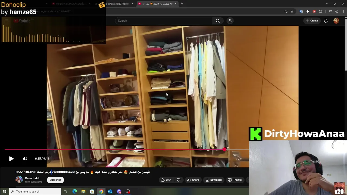This screenshot has width=347, height=195.
Task: Open the browser extensions puzzle icon
Action: tap(321, 11)
